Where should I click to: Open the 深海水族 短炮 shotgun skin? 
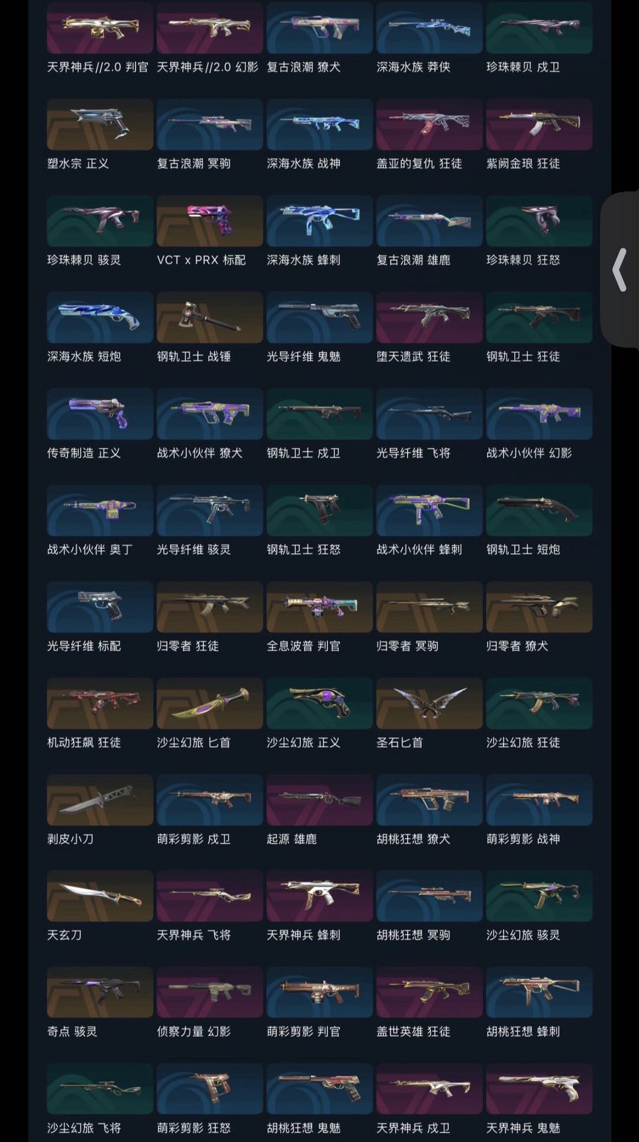(100, 317)
